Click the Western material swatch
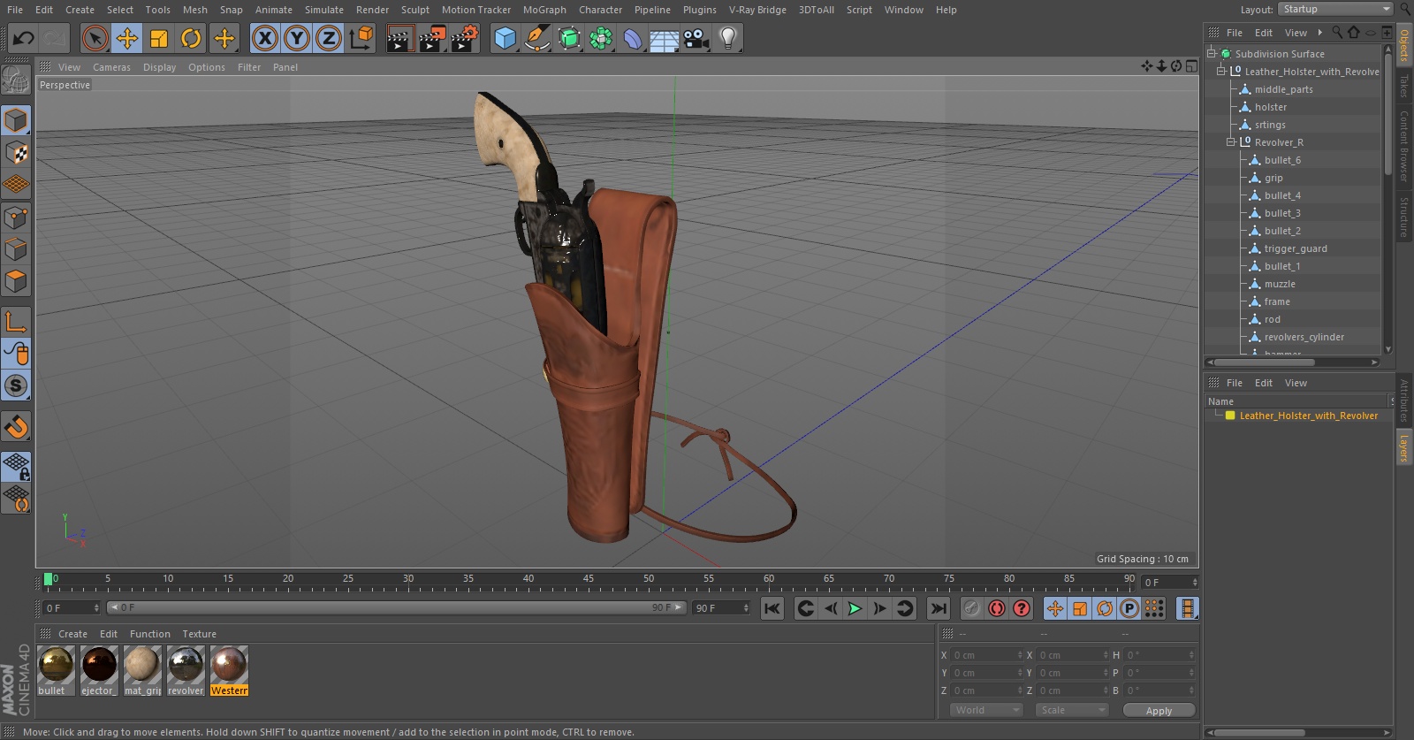This screenshot has height=740, width=1414. 229,665
